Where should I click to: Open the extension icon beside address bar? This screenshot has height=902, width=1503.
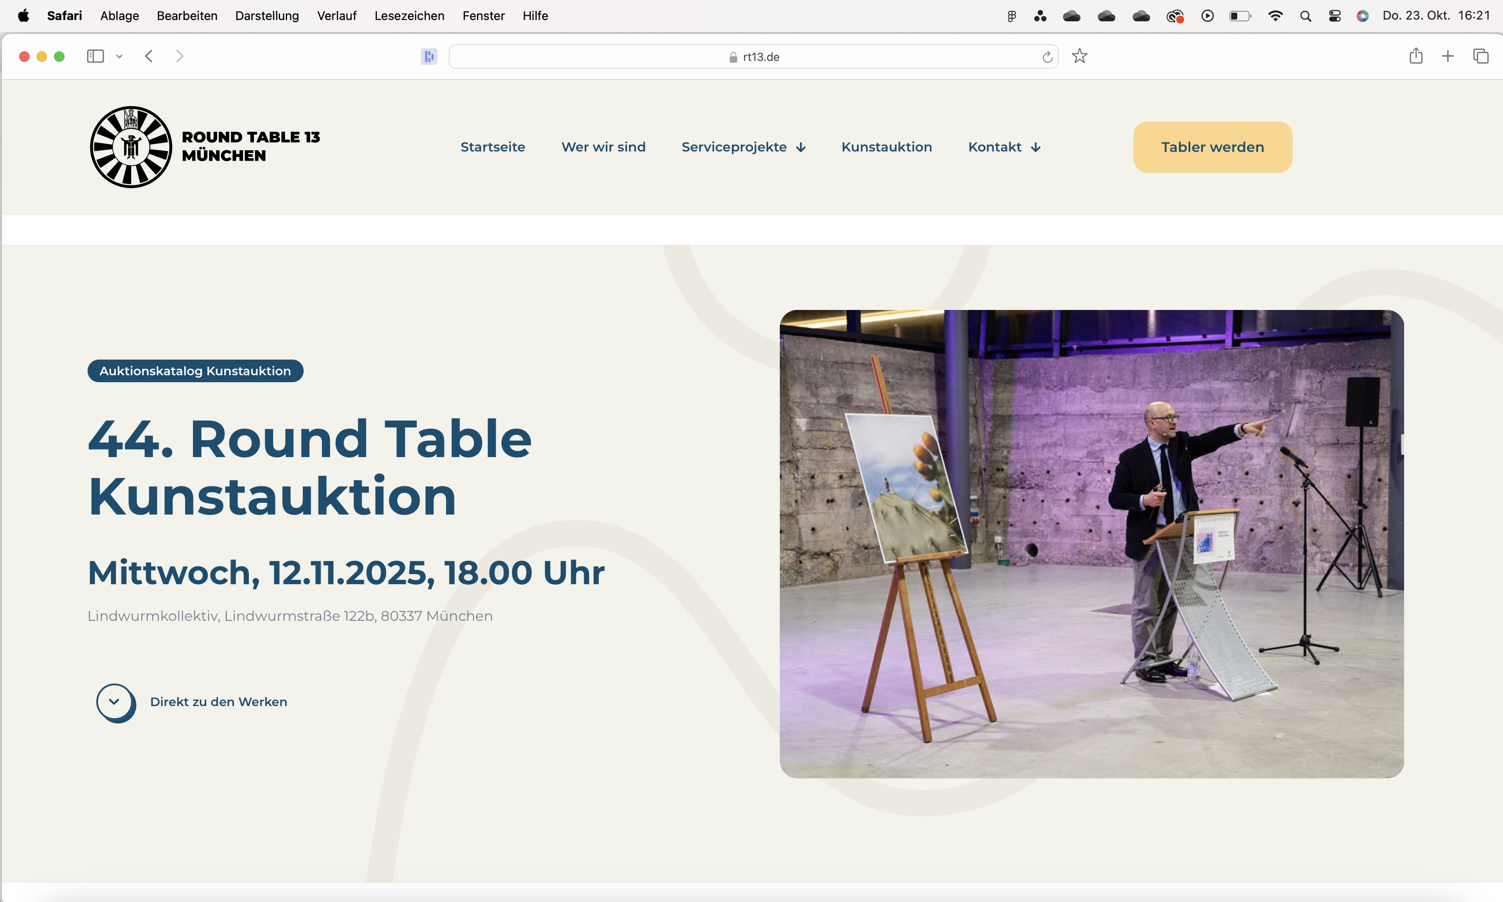pos(429,57)
